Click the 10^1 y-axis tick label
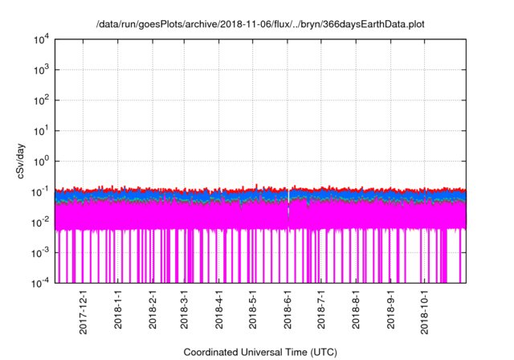 [41, 130]
